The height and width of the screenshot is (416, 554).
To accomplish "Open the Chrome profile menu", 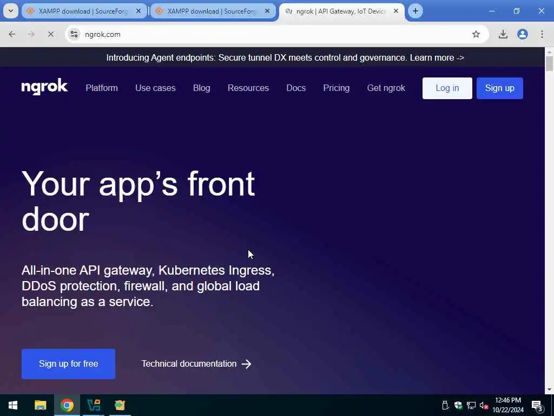I will click(x=522, y=34).
